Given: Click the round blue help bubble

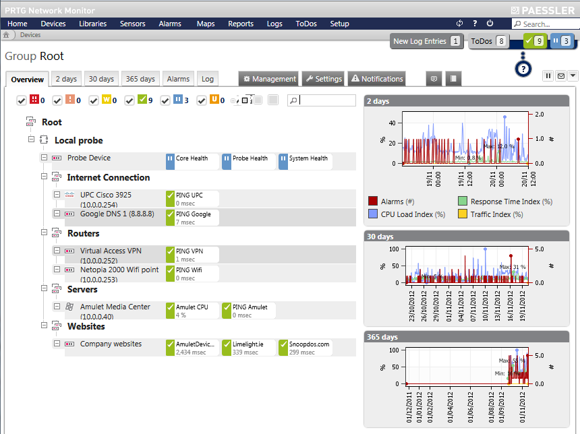Looking at the screenshot, I should pos(523,69).
